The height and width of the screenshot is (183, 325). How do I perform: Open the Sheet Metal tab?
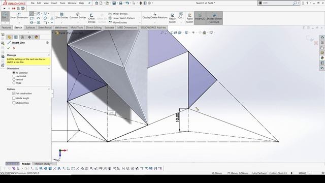[x=45, y=27]
